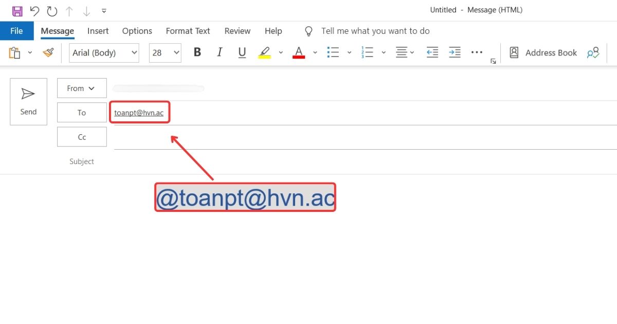Open the Address Book
Viewport: 617px width, 324px height.
pos(543,52)
